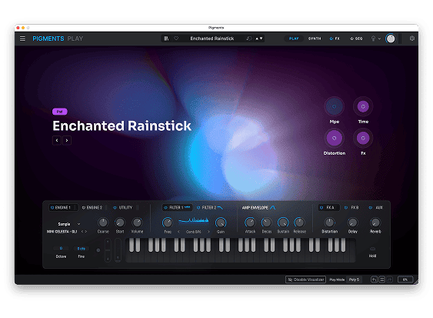This screenshot has width=433, height=318.
Task: Click the modulation wheel strip
Action: pyautogui.click(x=118, y=250)
